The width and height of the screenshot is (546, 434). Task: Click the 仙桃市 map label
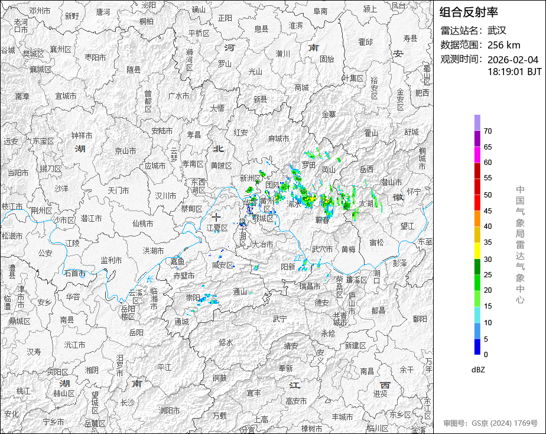143,224
